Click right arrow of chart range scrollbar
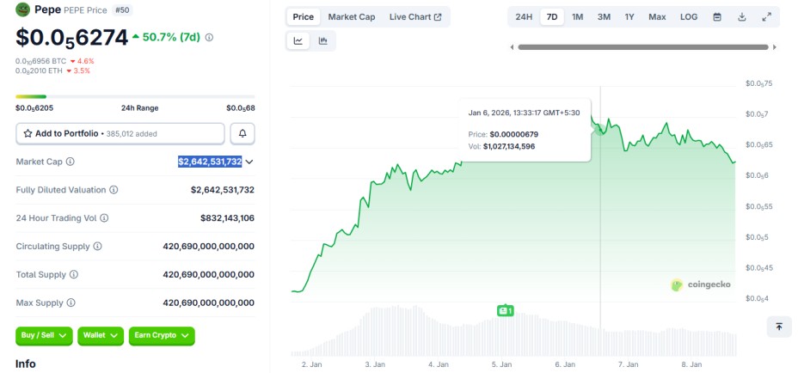 coord(775,47)
